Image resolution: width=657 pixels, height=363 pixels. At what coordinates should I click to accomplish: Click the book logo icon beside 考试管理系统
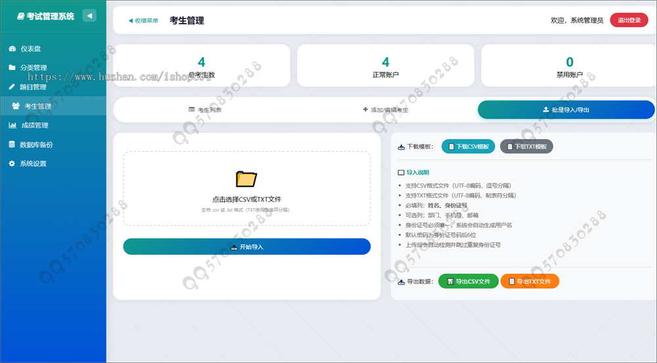20,16
